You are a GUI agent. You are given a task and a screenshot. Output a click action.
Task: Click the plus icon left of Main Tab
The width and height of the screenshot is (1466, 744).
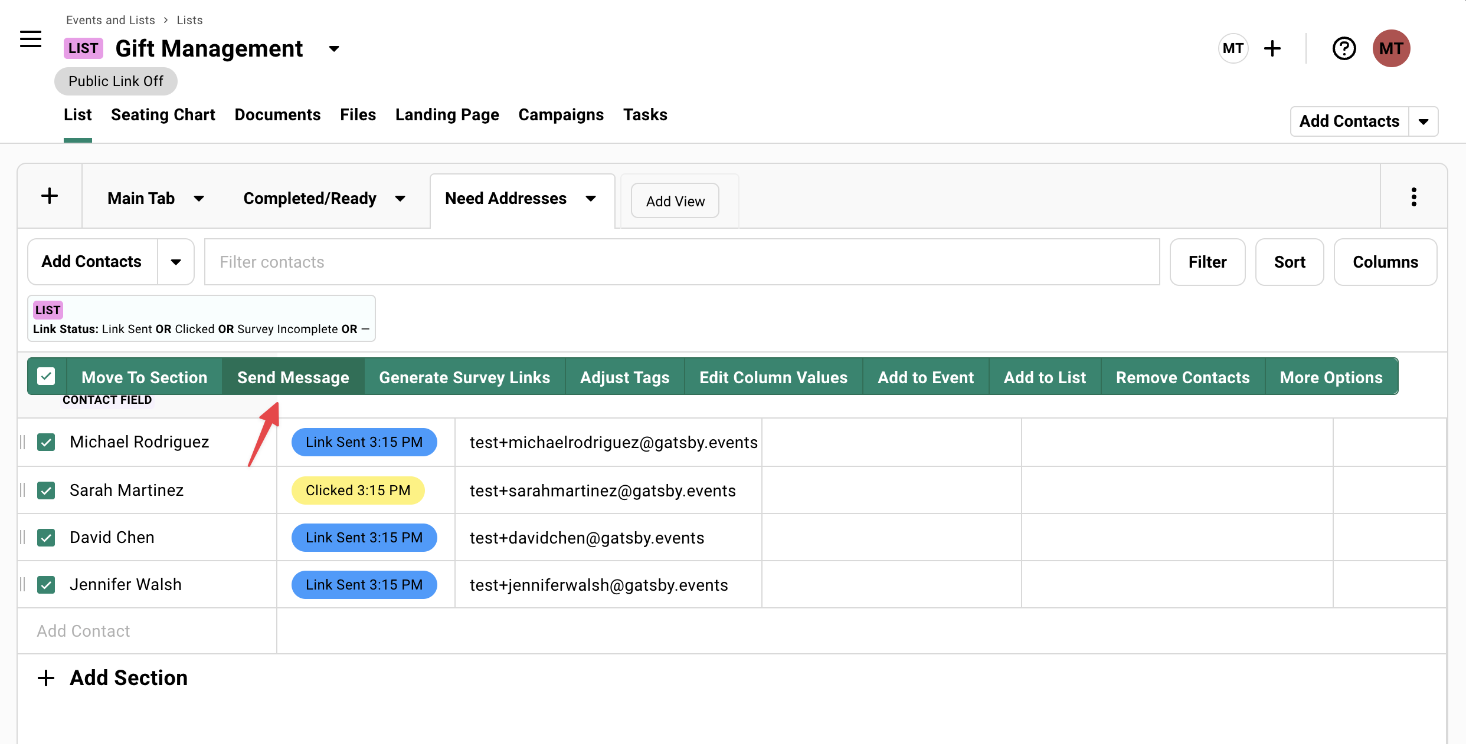(x=50, y=196)
